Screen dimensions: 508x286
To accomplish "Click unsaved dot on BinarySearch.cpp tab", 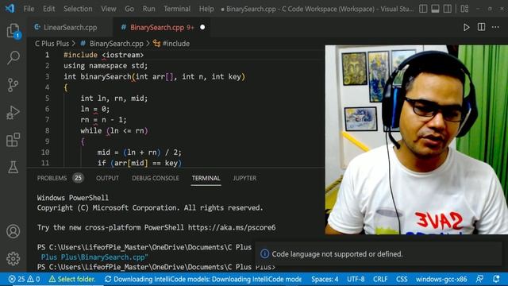I will [x=202, y=27].
